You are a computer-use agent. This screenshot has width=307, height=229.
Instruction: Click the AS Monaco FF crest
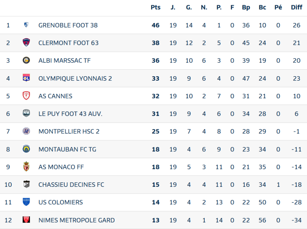(26, 167)
